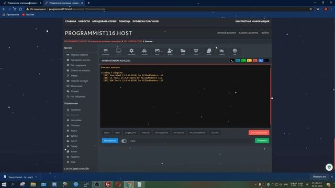
Task: Open the YouTube bookmark
Action: click(x=28, y=15)
